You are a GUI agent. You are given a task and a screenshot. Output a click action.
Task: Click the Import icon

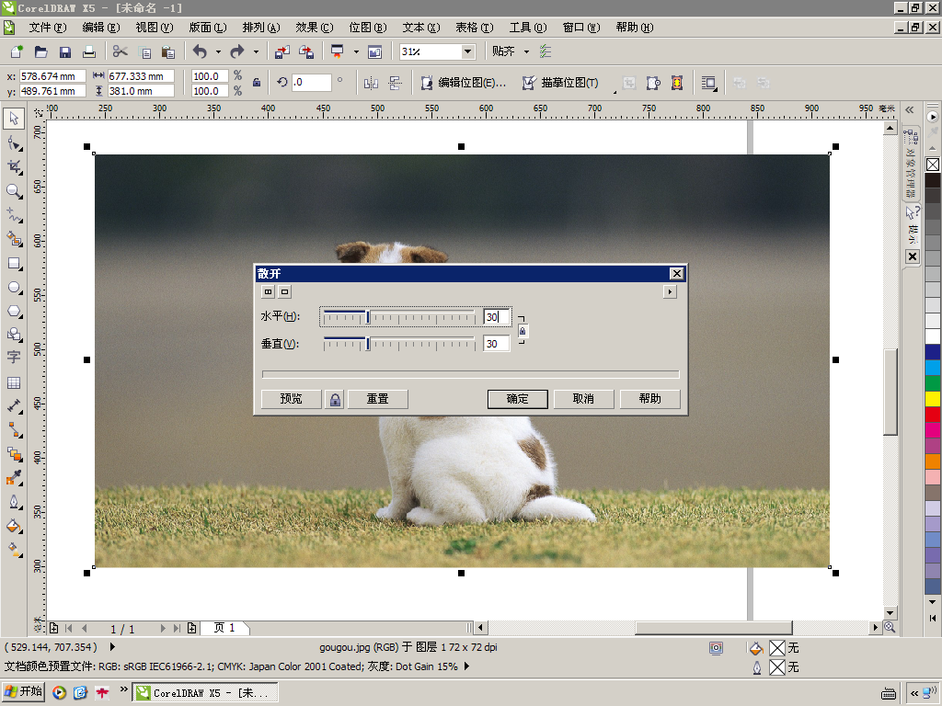point(281,51)
